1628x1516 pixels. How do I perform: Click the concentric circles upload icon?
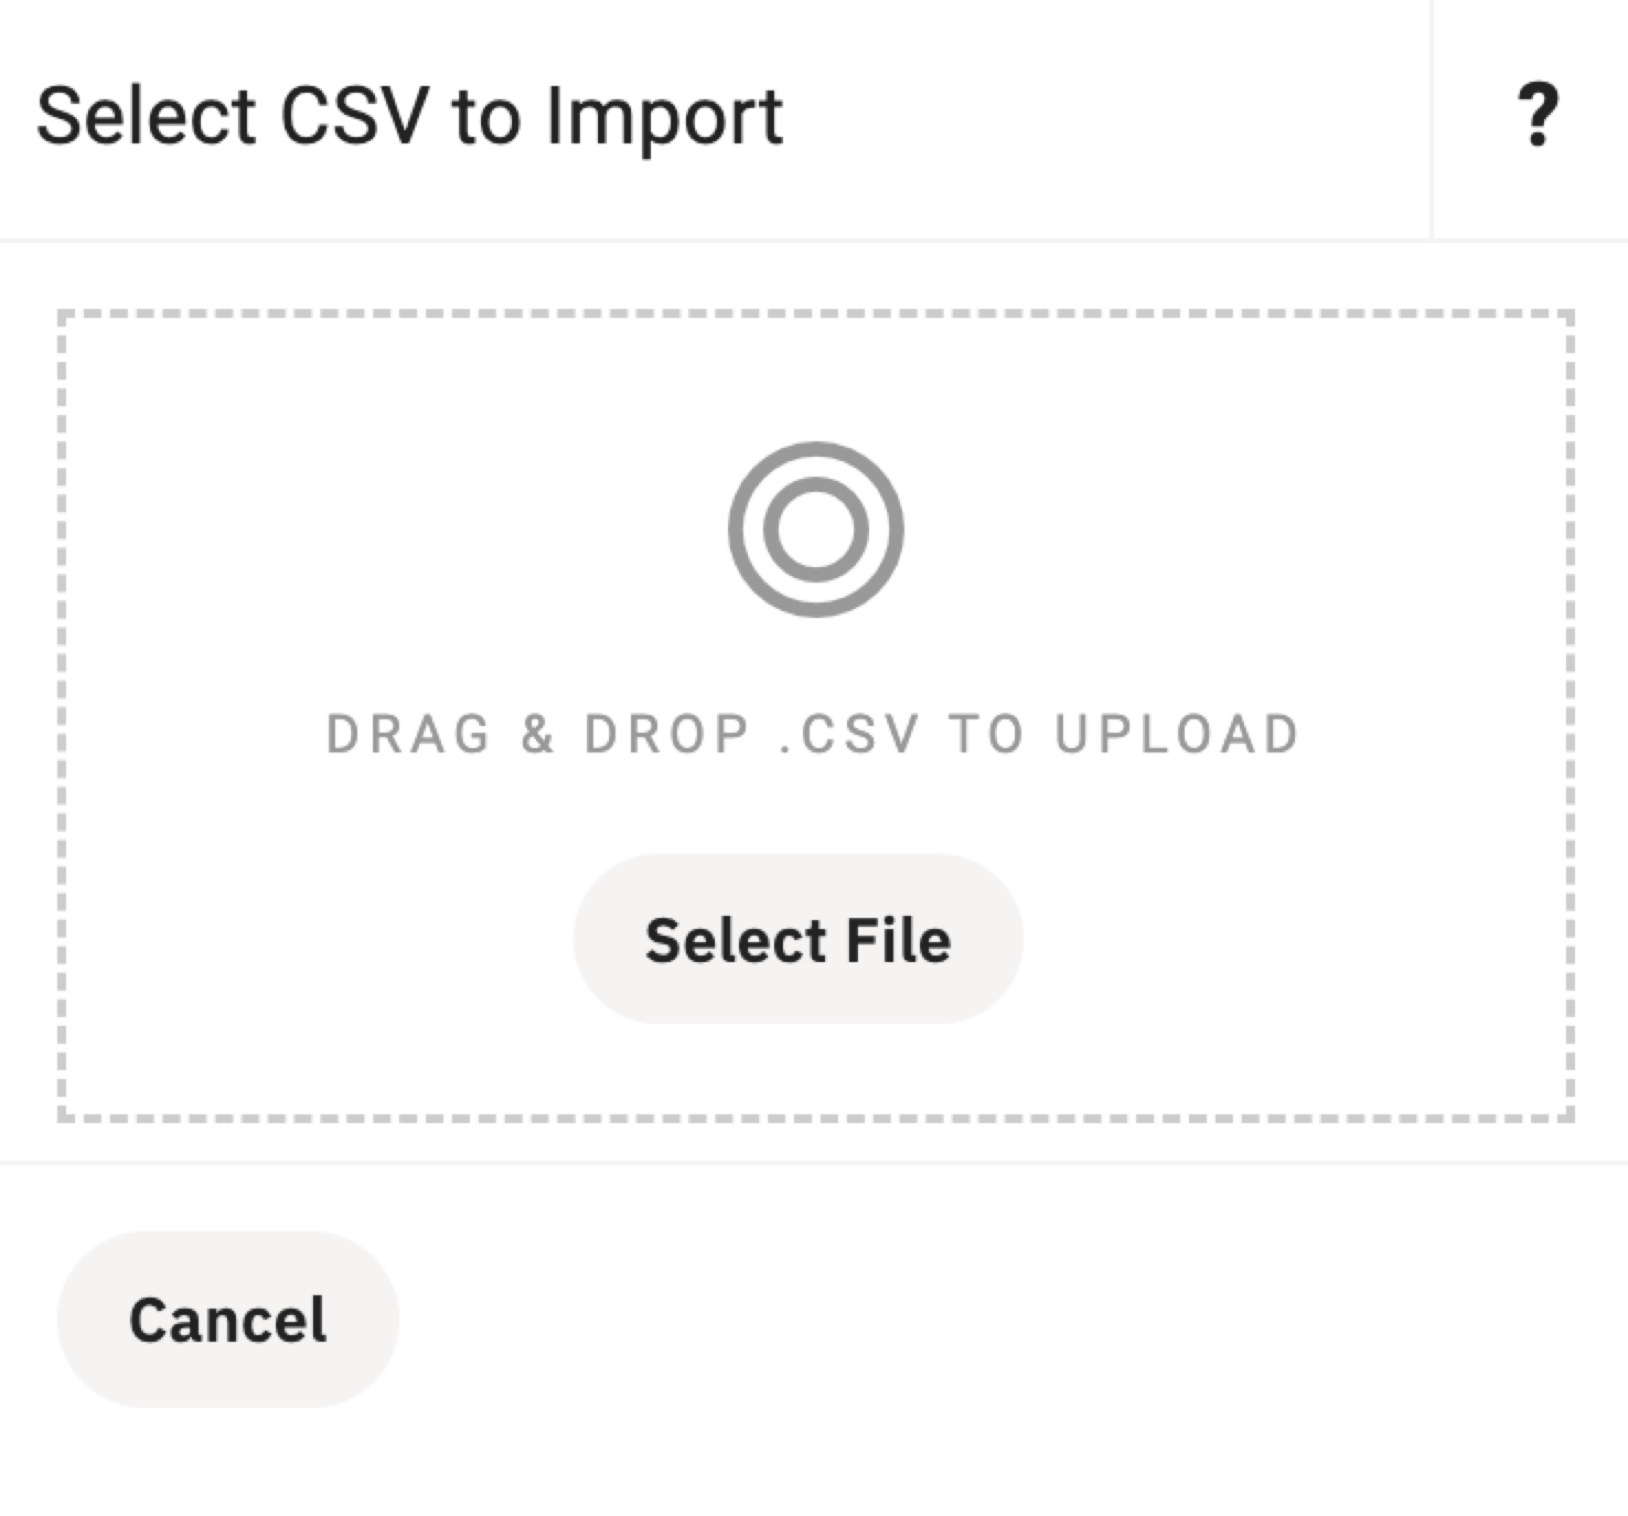815,529
